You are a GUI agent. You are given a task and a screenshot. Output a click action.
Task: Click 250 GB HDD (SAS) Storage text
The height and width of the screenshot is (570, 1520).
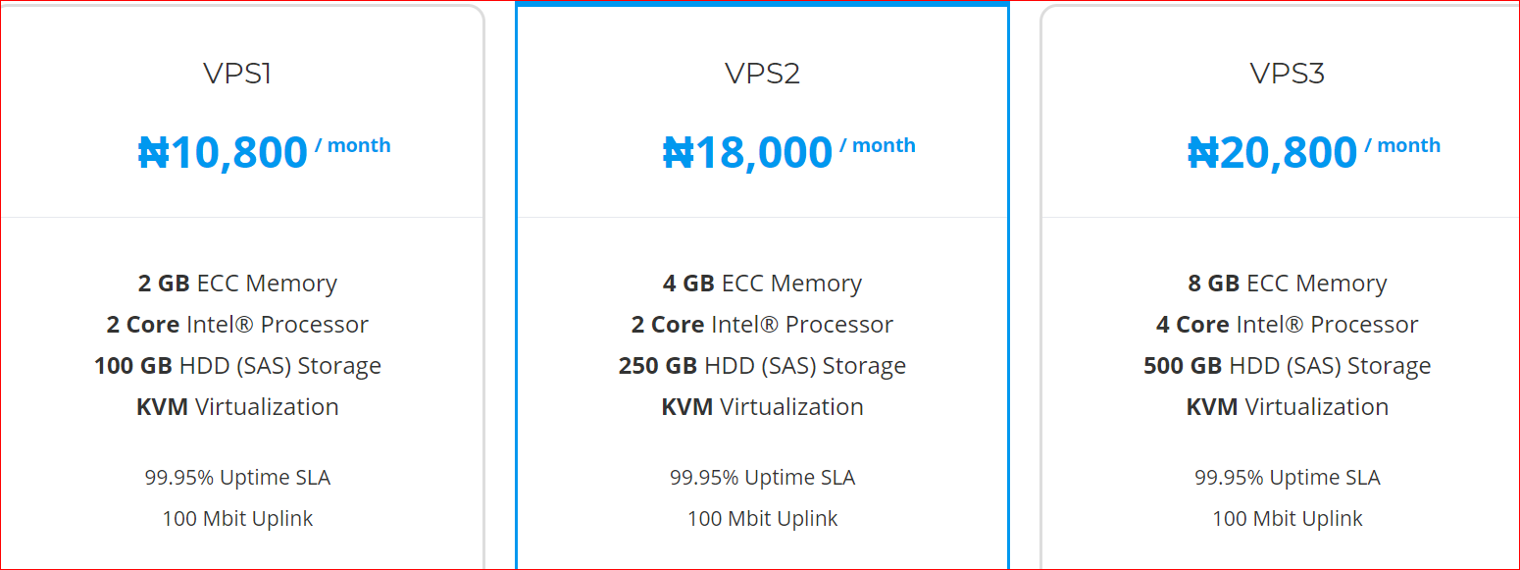(x=762, y=366)
